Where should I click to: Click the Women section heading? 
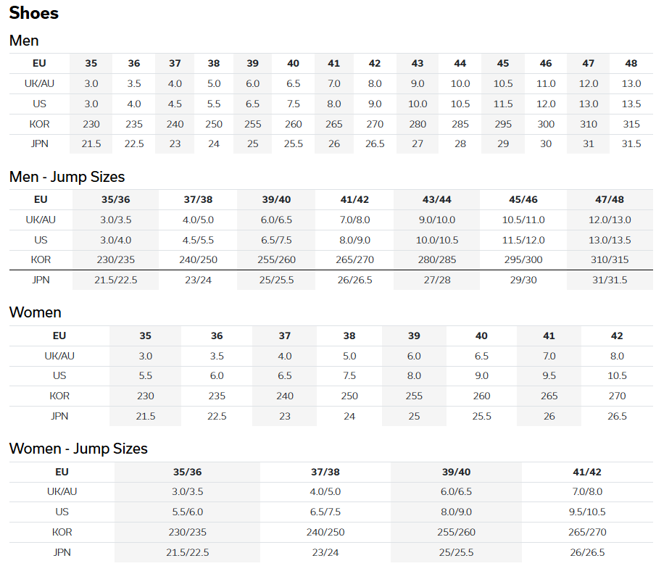35,312
